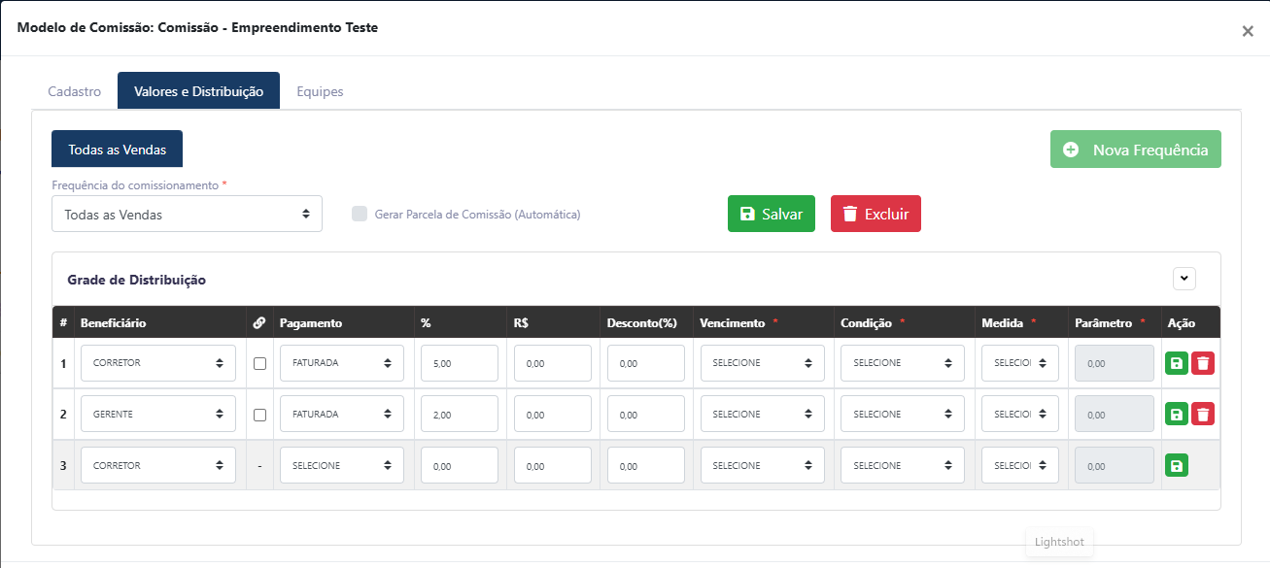The height and width of the screenshot is (568, 1270).
Task: Open Vencimento dropdown in row 3
Action: [763, 465]
